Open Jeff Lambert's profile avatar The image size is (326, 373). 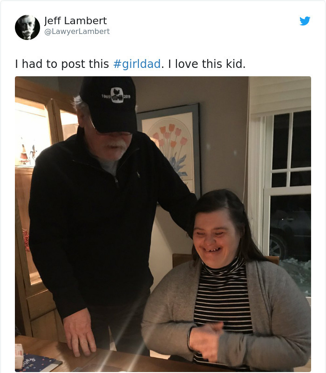(27, 27)
